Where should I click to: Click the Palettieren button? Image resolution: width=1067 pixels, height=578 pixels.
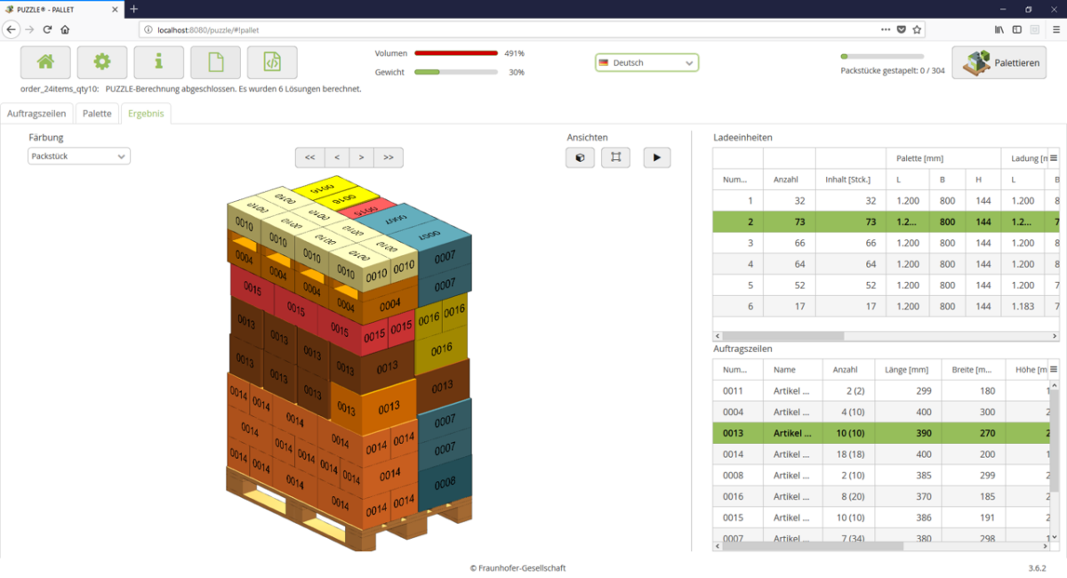pos(999,62)
